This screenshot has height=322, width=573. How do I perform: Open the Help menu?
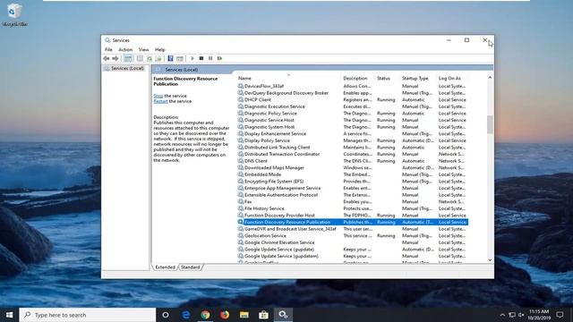pyautogui.click(x=160, y=50)
